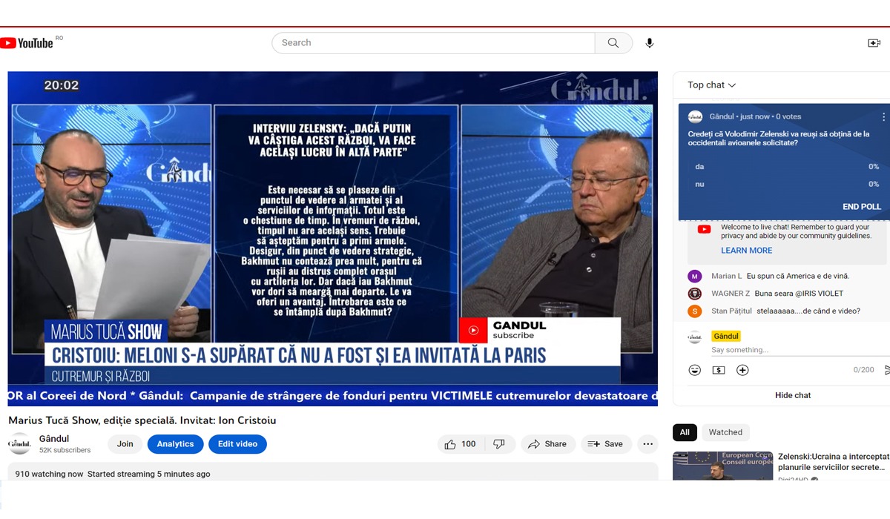The height and width of the screenshot is (519, 890).
Task: Select the 'da' poll option
Action: click(787, 167)
